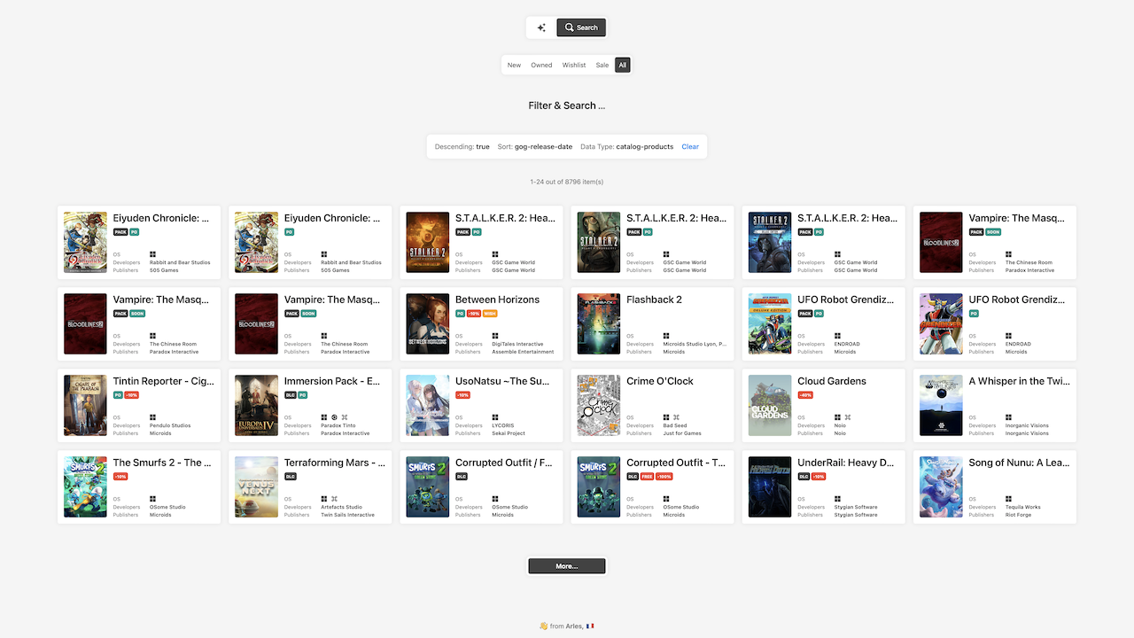Click the Data Type: catalog-products text
The image size is (1134, 638).
pos(626,146)
